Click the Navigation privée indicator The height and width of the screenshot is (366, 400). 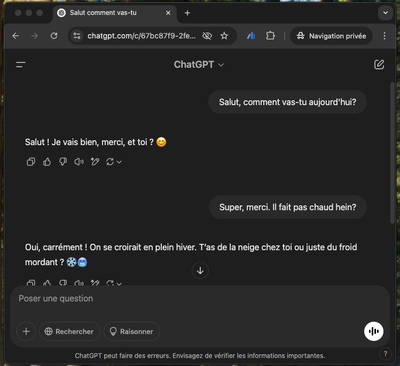(331, 36)
